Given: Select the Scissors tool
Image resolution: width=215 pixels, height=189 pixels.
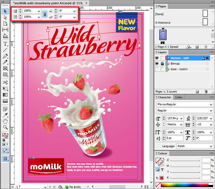Looking at the screenshot, I should pyautogui.click(x=5, y=82).
